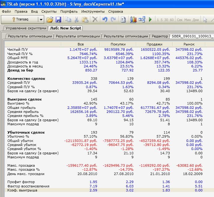
Task: Open the Инструменты menu
Action: 93,11
